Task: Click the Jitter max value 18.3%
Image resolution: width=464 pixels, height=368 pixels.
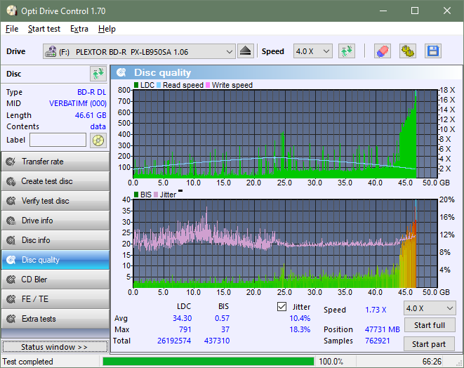Action: coord(300,329)
